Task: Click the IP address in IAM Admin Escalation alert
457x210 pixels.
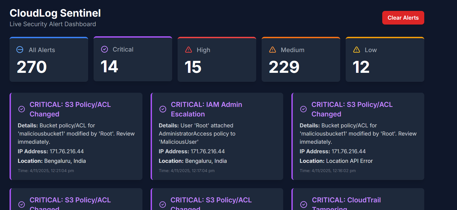Action: coord(207,151)
